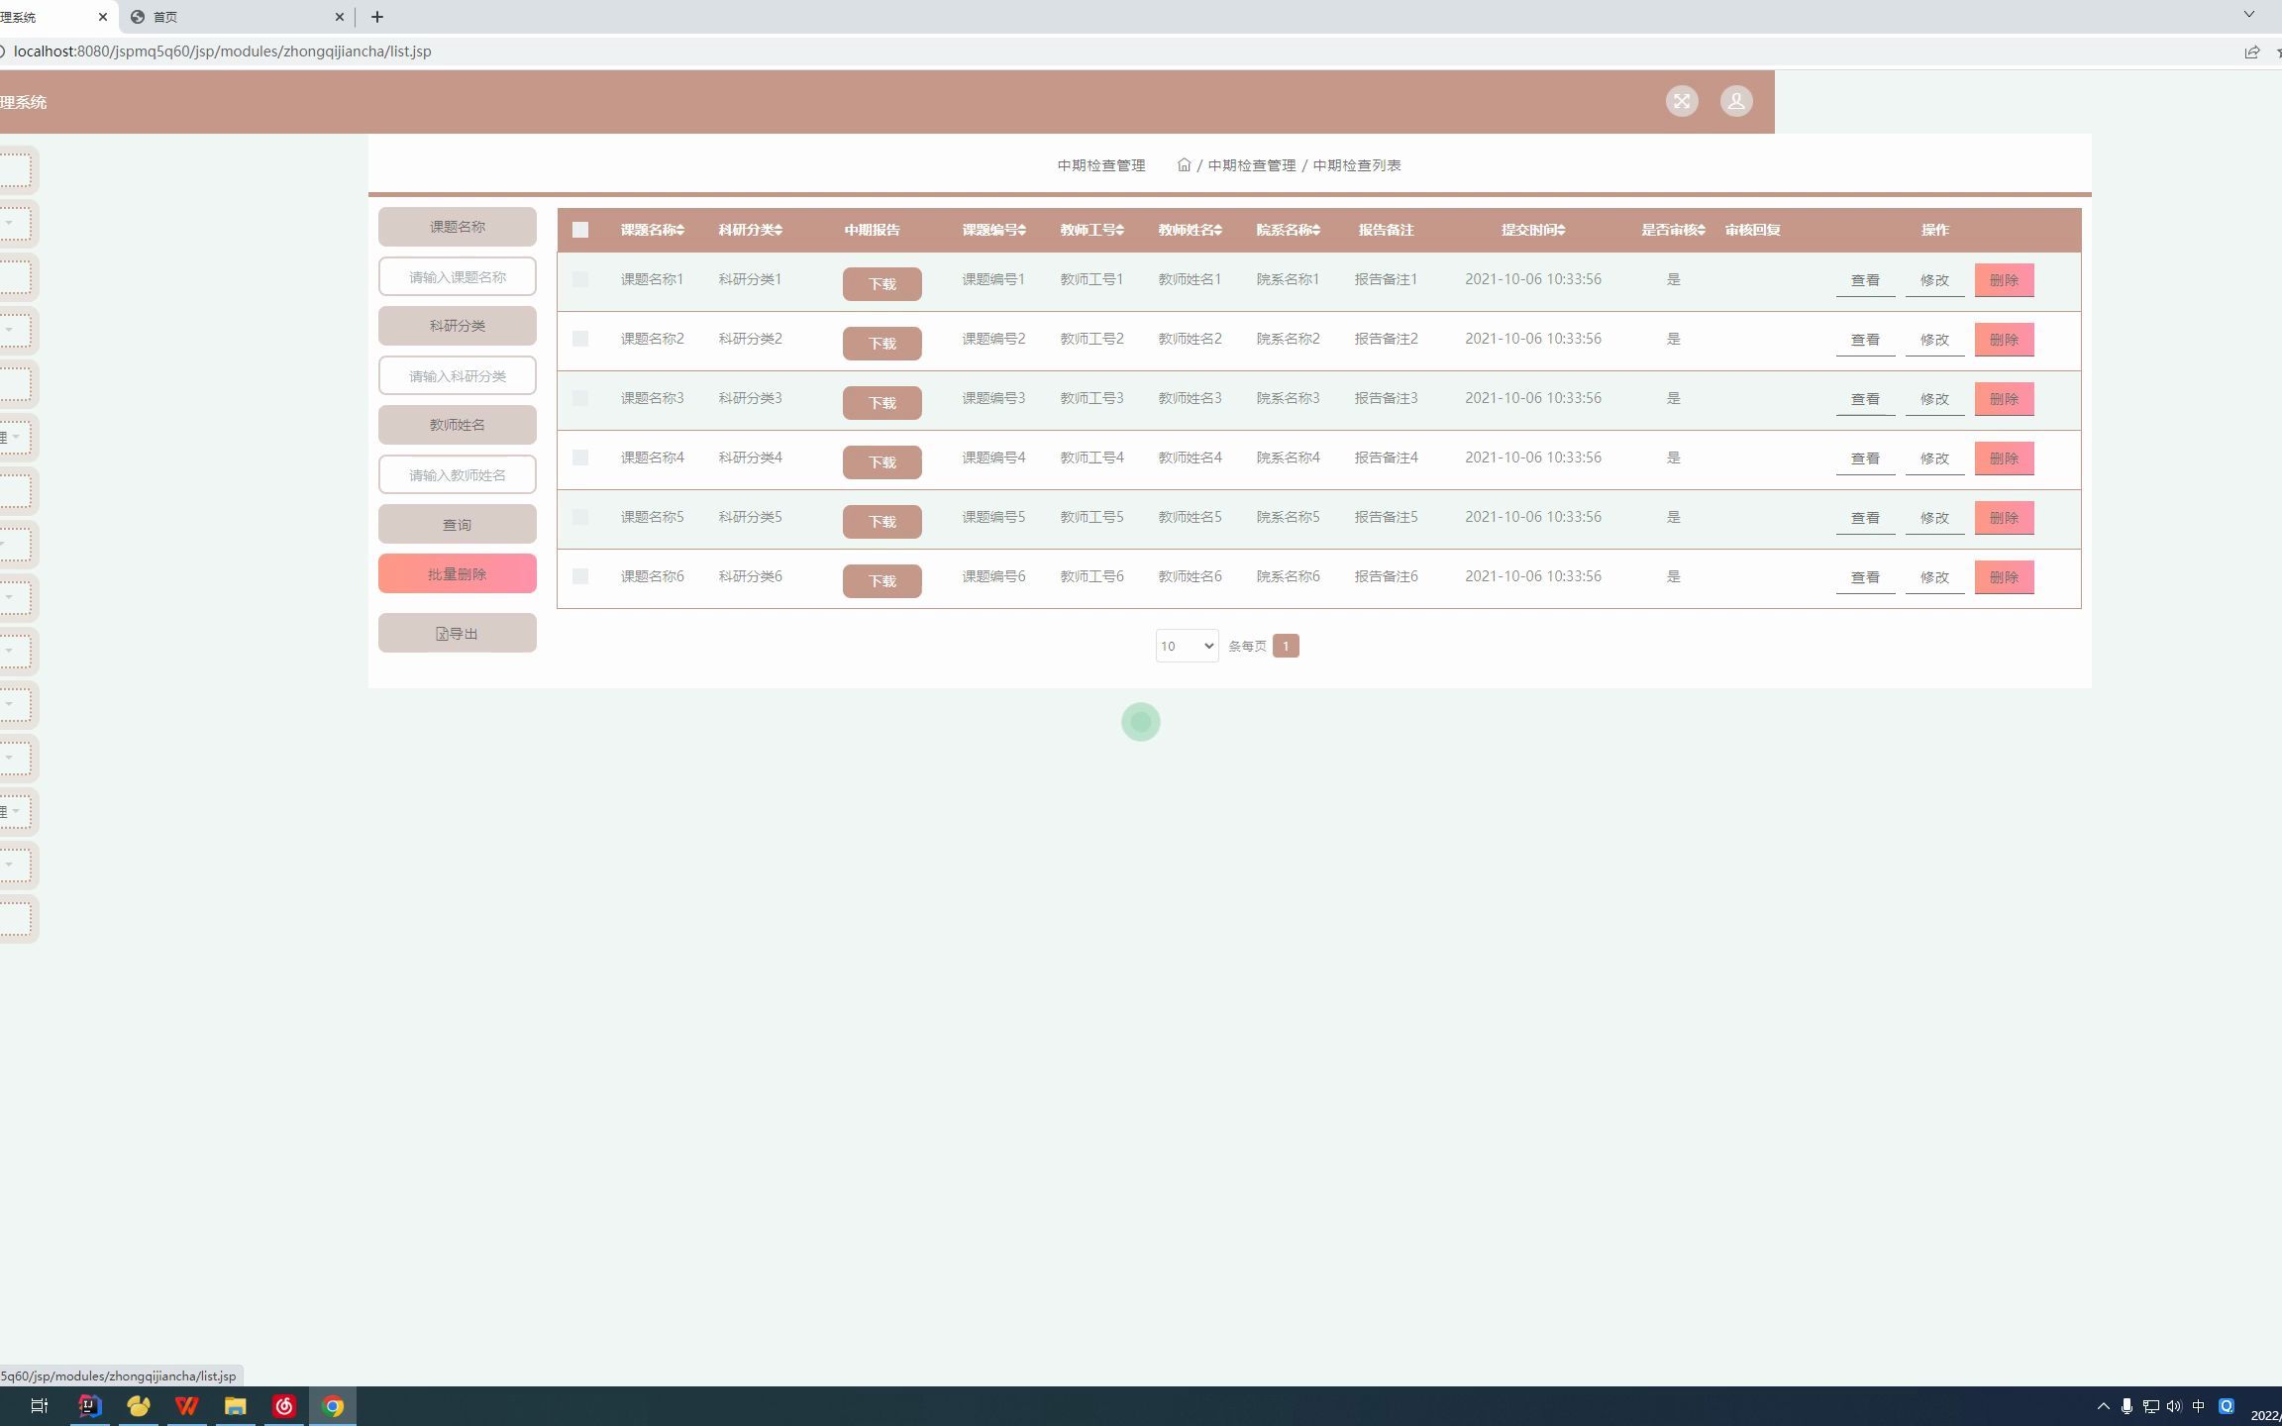The width and height of the screenshot is (2282, 1426).
Task: Click the home icon in breadcrumb navigation
Action: point(1185,164)
